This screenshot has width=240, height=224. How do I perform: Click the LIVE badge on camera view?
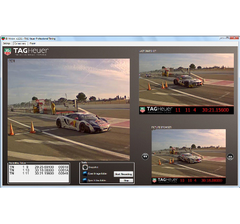pos(12,61)
